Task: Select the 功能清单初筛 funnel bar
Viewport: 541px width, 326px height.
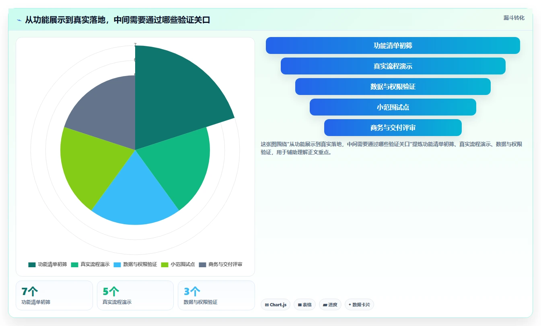Action: pos(393,45)
